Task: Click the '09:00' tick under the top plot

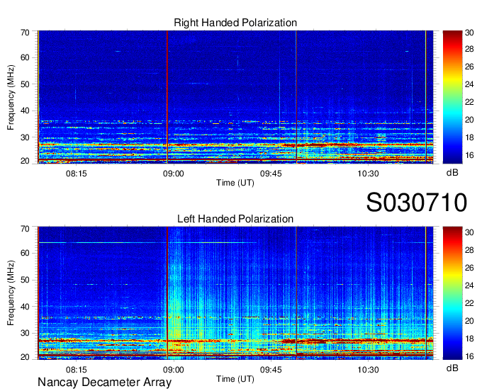Action: 174,174
